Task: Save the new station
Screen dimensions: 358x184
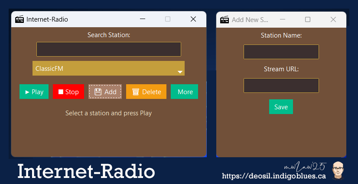Action: point(281,107)
